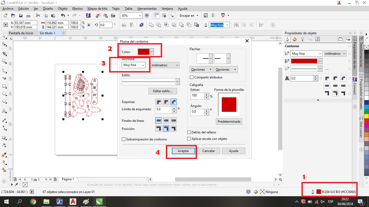Click the Aceptar button
The height and width of the screenshot is (207, 369).
tap(183, 151)
